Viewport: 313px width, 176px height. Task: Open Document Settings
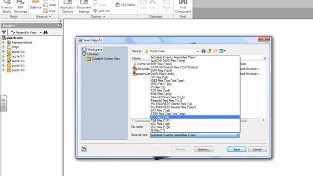pos(84,7)
